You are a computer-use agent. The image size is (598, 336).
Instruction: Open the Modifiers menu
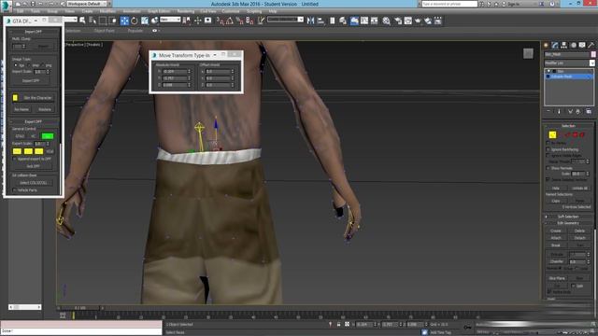107,11
